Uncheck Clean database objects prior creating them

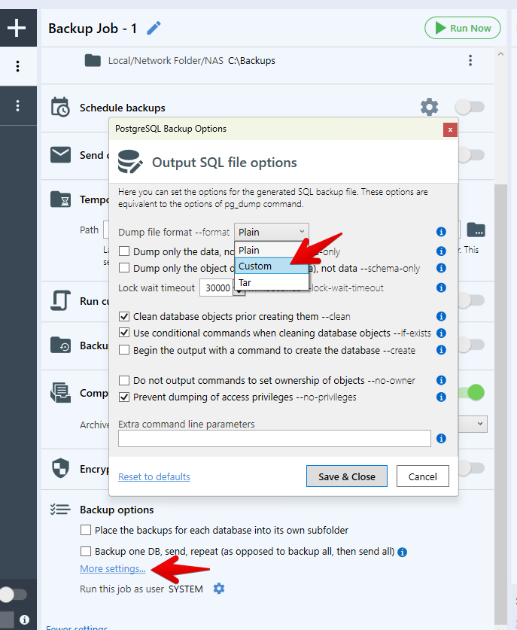click(x=124, y=317)
